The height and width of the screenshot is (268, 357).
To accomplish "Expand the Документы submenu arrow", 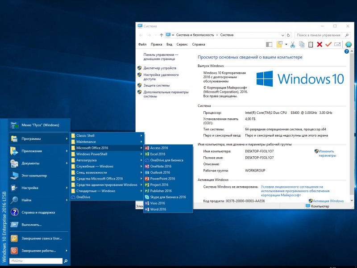I will (66, 163).
